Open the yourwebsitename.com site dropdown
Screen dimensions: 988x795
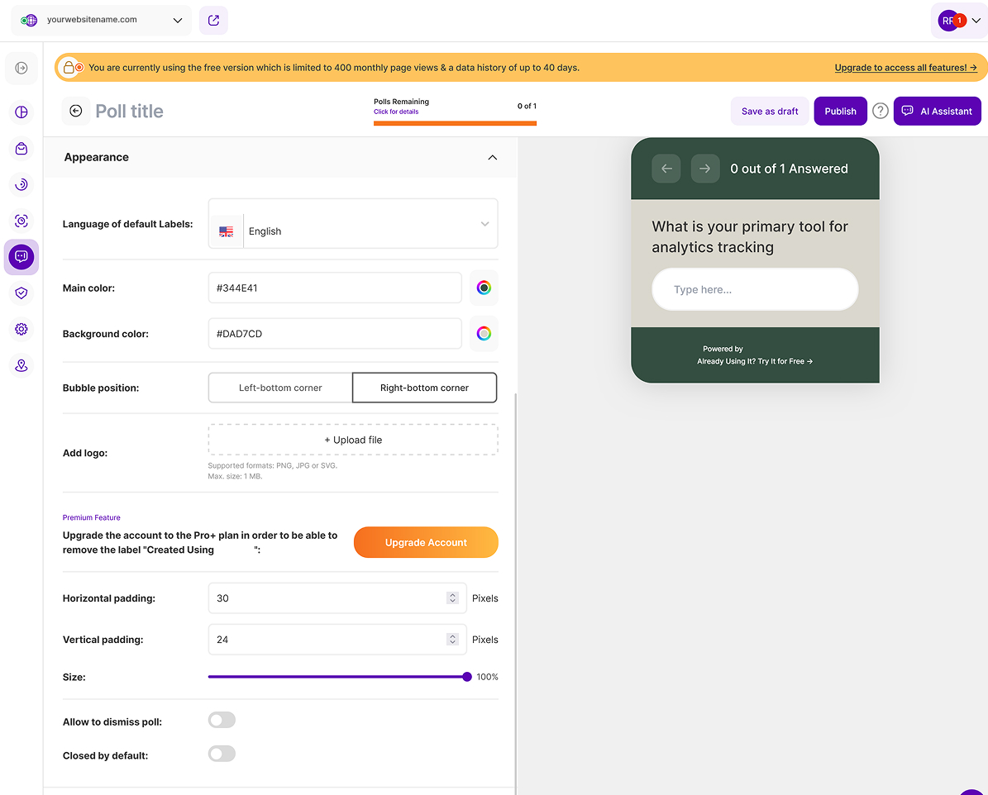click(102, 20)
